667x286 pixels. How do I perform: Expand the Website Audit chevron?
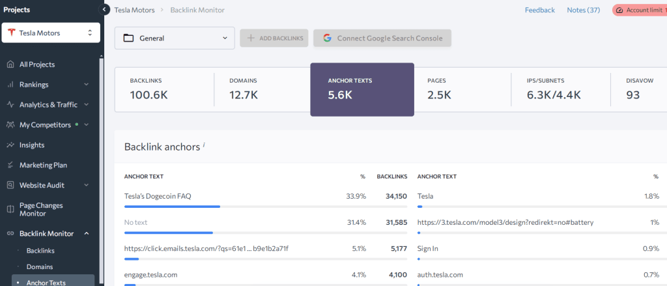tap(87, 185)
